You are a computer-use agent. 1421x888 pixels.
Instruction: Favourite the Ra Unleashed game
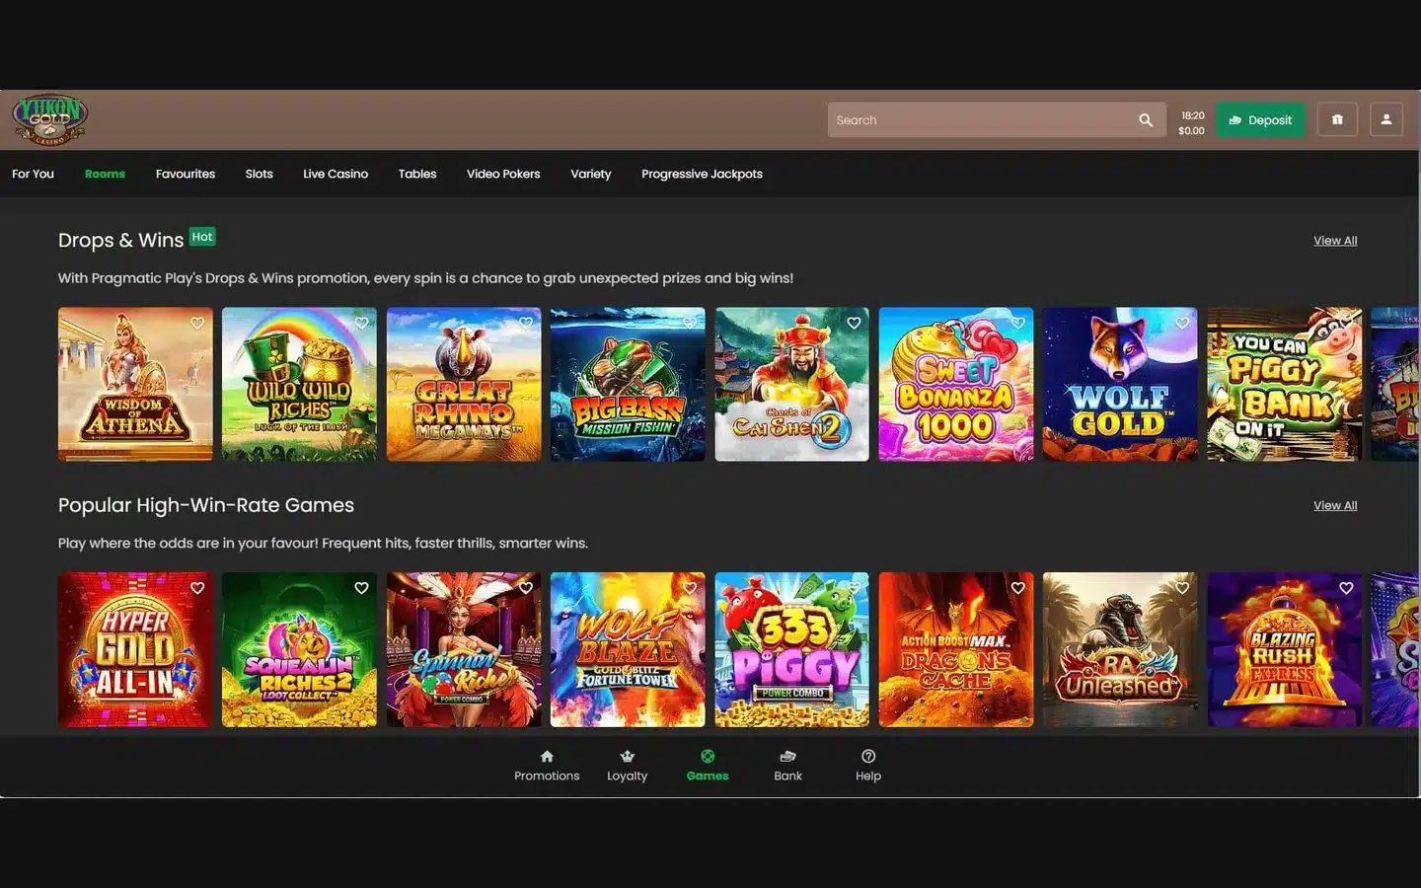click(1182, 588)
